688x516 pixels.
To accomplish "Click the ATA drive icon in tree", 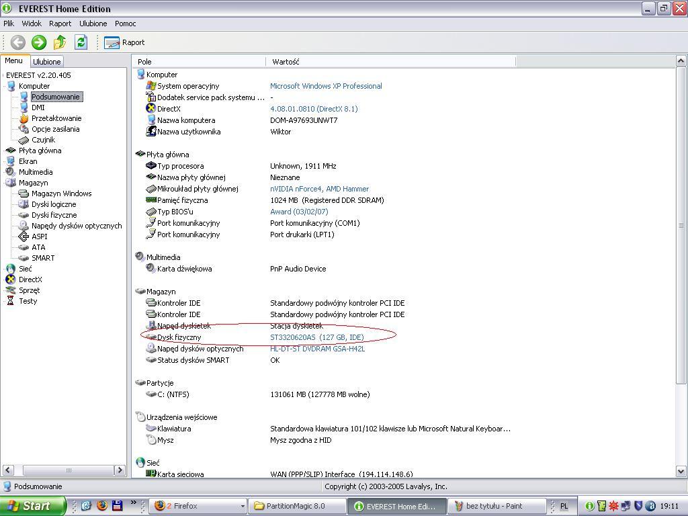I will [24, 247].
